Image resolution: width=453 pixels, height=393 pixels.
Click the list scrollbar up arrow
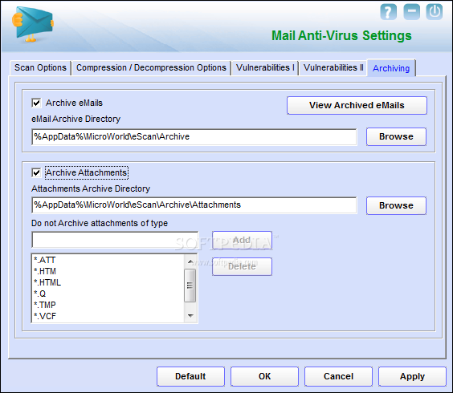pyautogui.click(x=190, y=261)
